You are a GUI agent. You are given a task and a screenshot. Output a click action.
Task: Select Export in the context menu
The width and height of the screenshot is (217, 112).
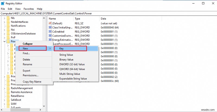[x=34, y=71]
